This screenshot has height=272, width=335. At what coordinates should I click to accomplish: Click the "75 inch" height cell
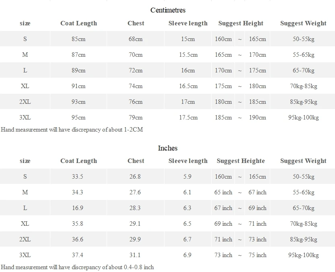coord(257,255)
